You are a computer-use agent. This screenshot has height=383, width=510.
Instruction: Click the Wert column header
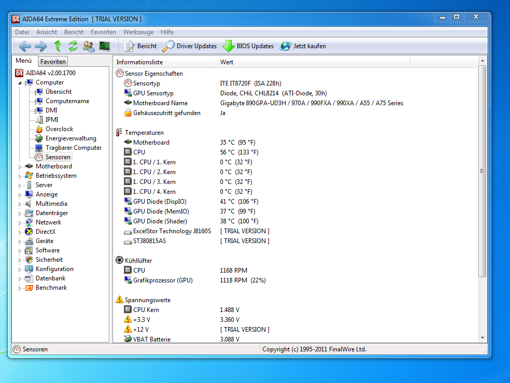[x=313, y=62]
